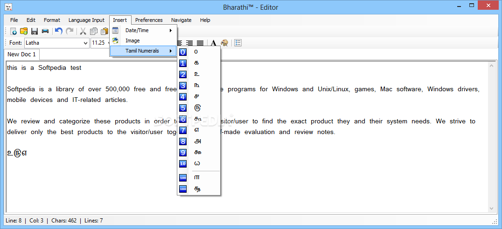
Task: Click the Tamil numerals text line in editor
Action: tap(17, 152)
